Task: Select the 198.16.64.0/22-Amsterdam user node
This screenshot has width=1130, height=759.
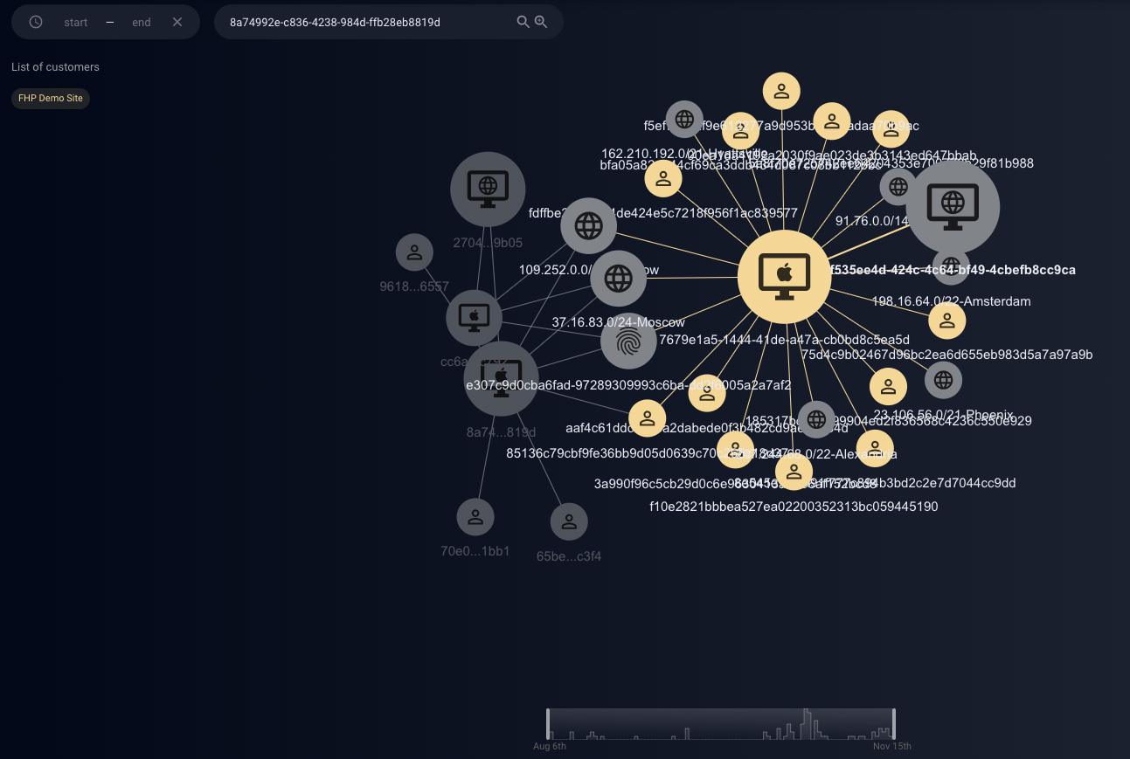Action: (x=946, y=321)
